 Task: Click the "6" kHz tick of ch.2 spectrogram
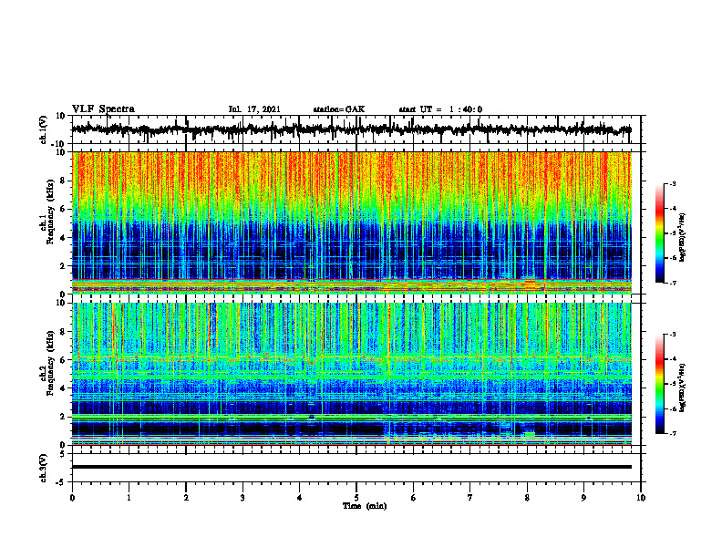(x=63, y=360)
